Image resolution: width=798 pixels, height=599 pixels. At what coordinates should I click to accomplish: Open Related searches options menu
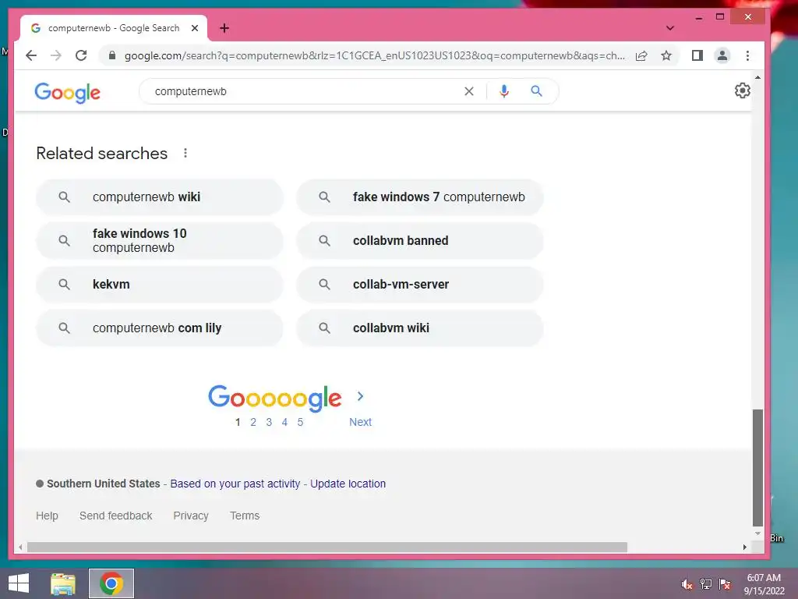tap(185, 153)
